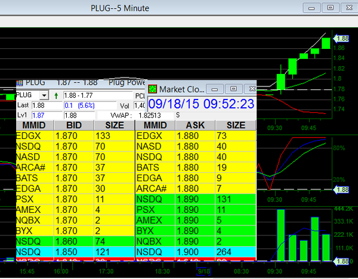Sort by the ASK column header
The width and height of the screenshot is (358, 279).
pos(195,125)
